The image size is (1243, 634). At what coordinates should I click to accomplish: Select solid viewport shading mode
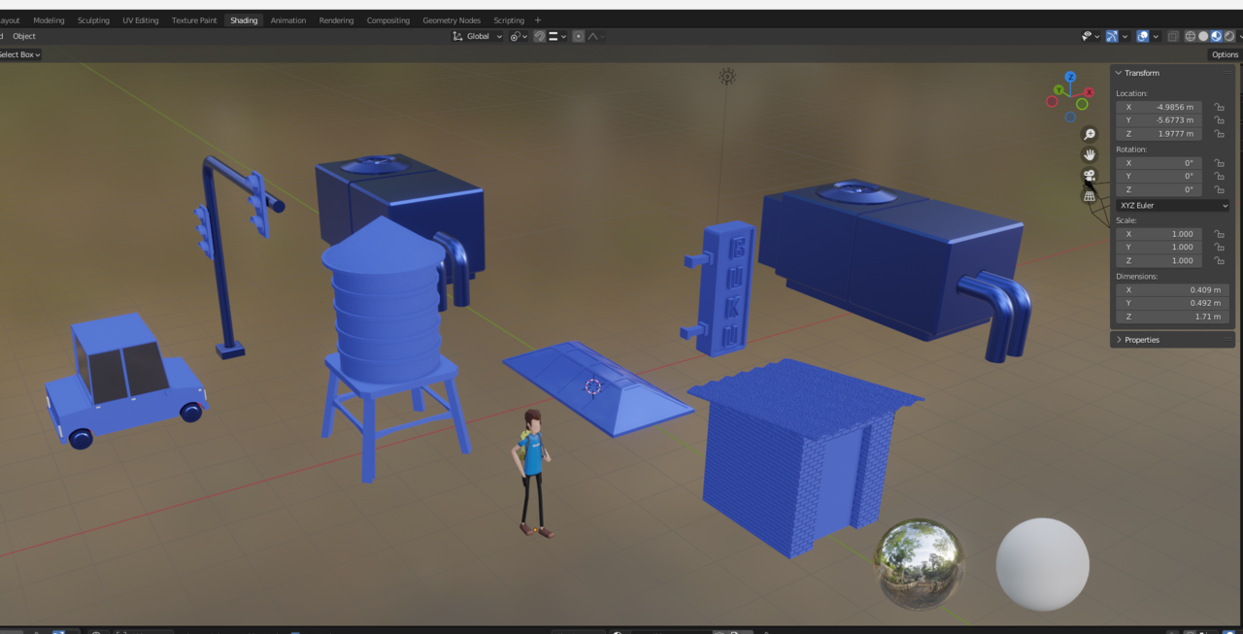point(1203,36)
